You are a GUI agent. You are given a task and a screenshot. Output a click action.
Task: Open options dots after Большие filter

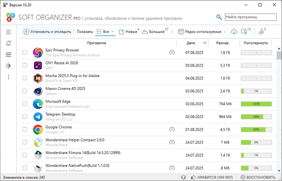[172, 32]
